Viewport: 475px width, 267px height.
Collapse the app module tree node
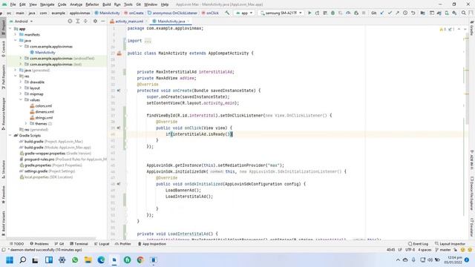(x=10, y=29)
